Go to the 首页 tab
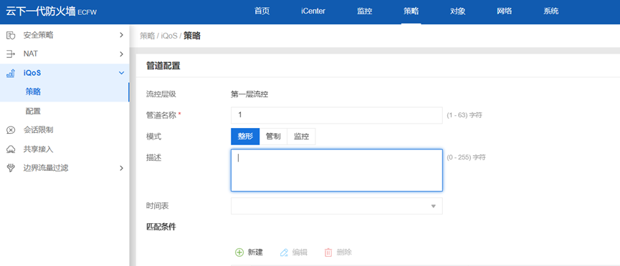This screenshot has height=266, width=620. [262, 11]
